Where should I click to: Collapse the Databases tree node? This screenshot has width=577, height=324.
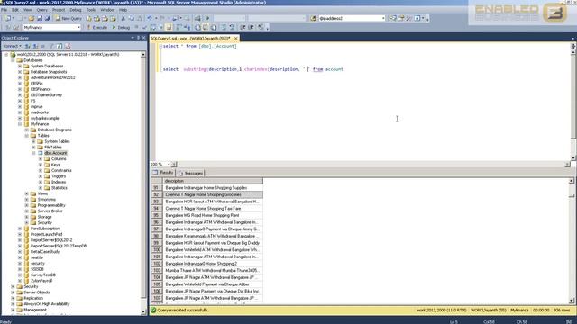click(x=13, y=60)
